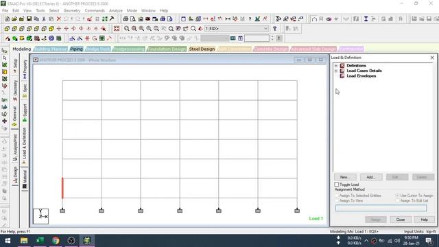
Task: Click the greyed Assign button
Action: tap(376, 220)
